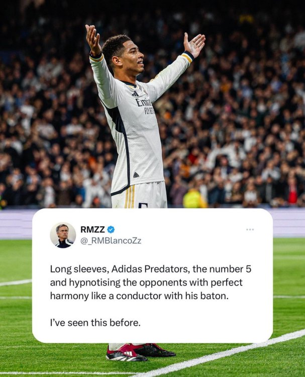The height and width of the screenshot is (377, 305).
Task: Click the player's raised right-side hand
Action: pyautogui.click(x=194, y=44)
